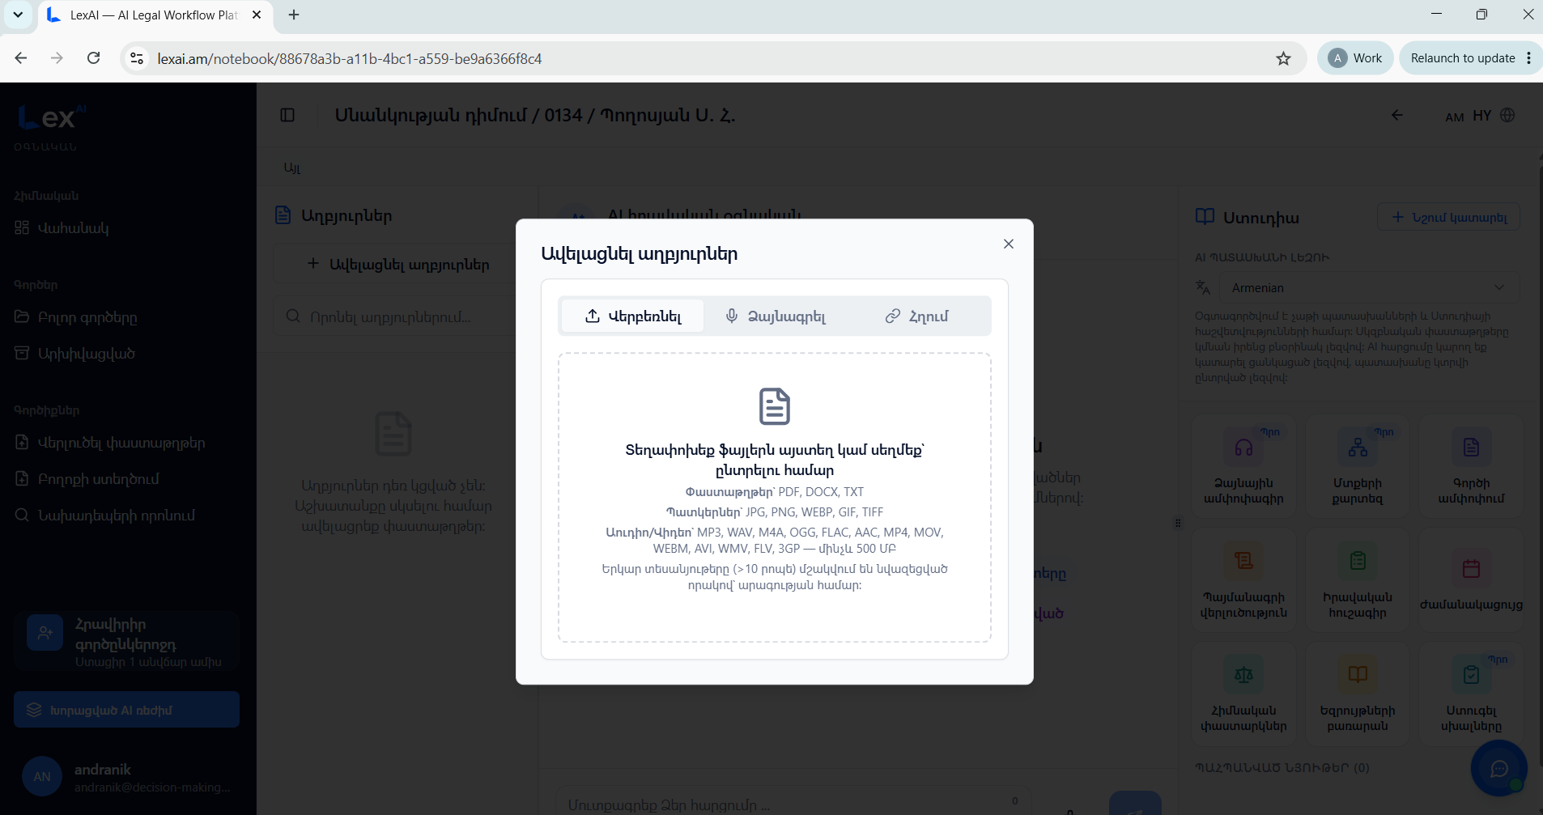Click the Խորացված AI ռեժիմ button
1543x815 pixels.
coord(126,710)
